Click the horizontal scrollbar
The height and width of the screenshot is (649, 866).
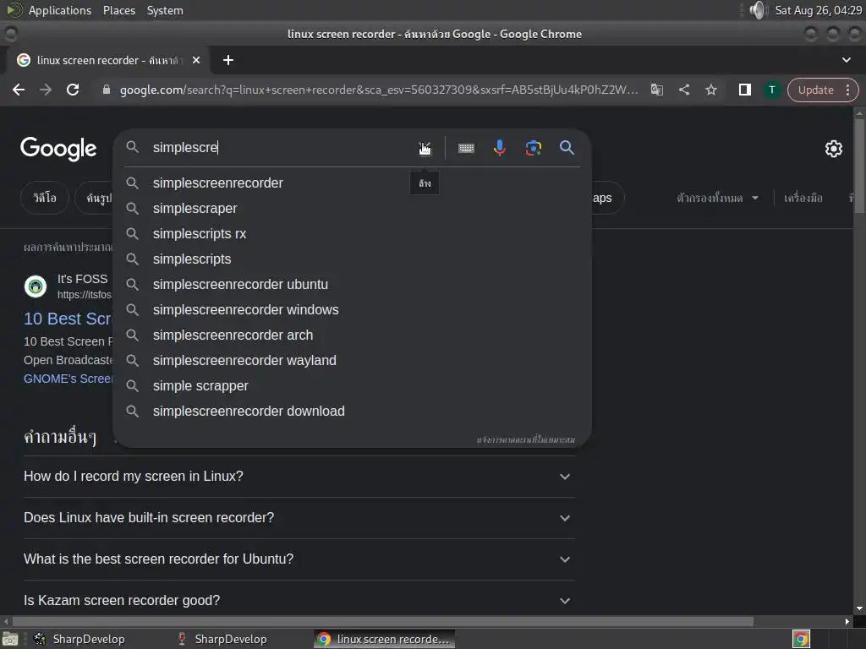coord(382,621)
